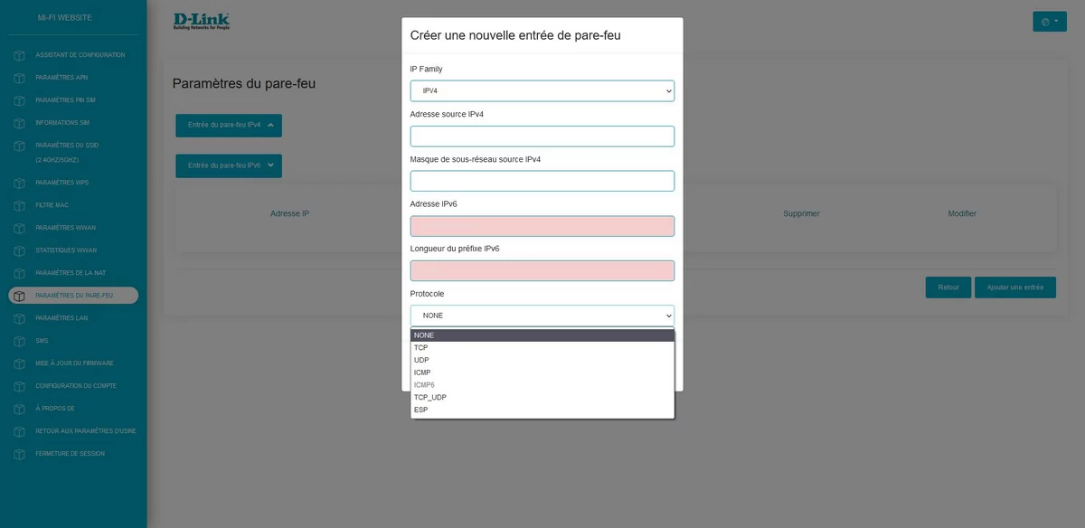Image resolution: width=1085 pixels, height=528 pixels.
Task: Click the Ajouter une entrée button
Action: pos(1015,288)
